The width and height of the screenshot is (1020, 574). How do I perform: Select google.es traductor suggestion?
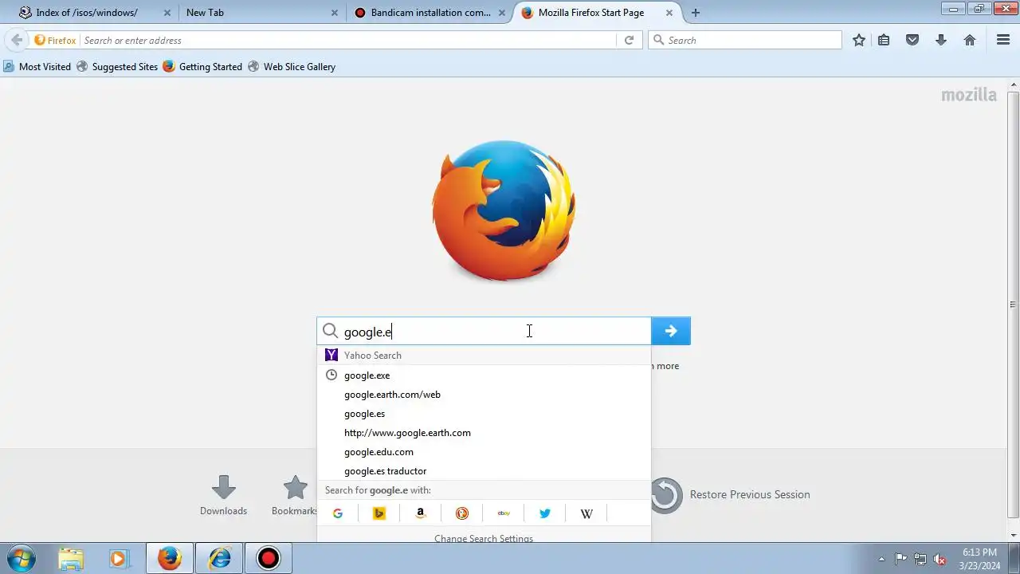click(484, 470)
